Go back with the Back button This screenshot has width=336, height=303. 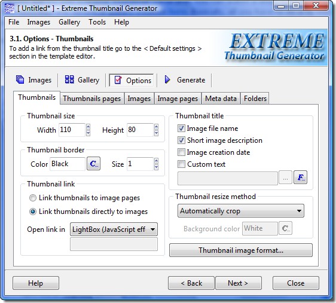click(x=191, y=283)
